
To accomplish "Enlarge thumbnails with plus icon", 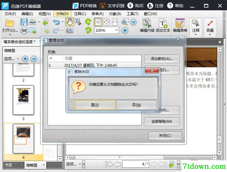I will coord(25,59).
